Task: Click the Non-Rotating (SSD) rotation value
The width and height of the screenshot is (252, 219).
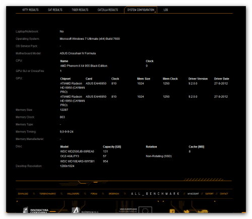Action: [159, 156]
